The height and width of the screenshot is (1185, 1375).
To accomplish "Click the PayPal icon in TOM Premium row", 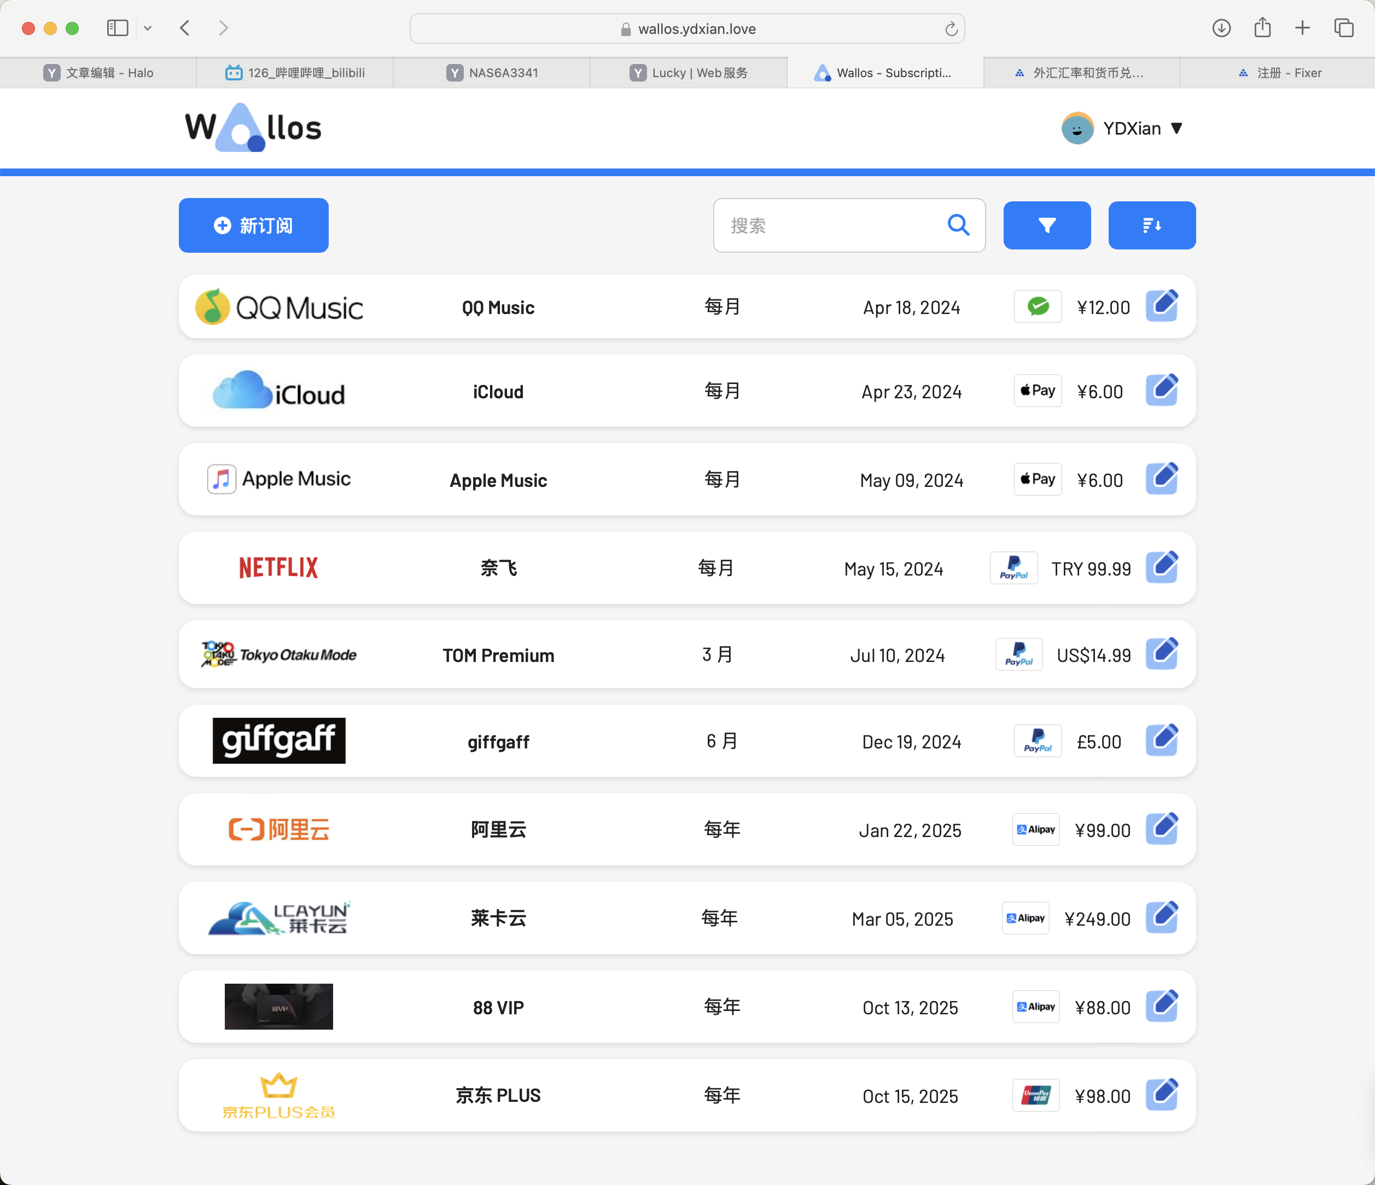I will 1018,654.
